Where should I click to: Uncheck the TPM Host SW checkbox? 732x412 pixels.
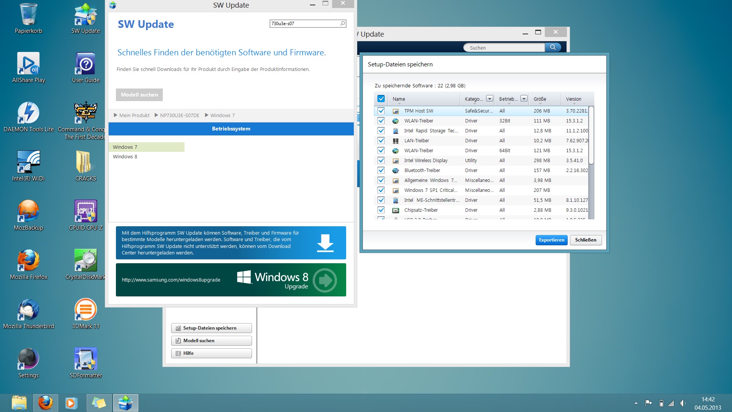coord(381,111)
